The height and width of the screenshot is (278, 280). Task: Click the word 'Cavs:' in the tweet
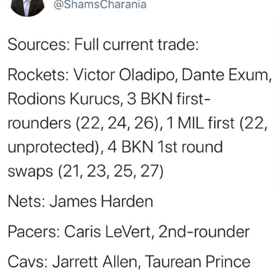pyautogui.click(x=28, y=262)
